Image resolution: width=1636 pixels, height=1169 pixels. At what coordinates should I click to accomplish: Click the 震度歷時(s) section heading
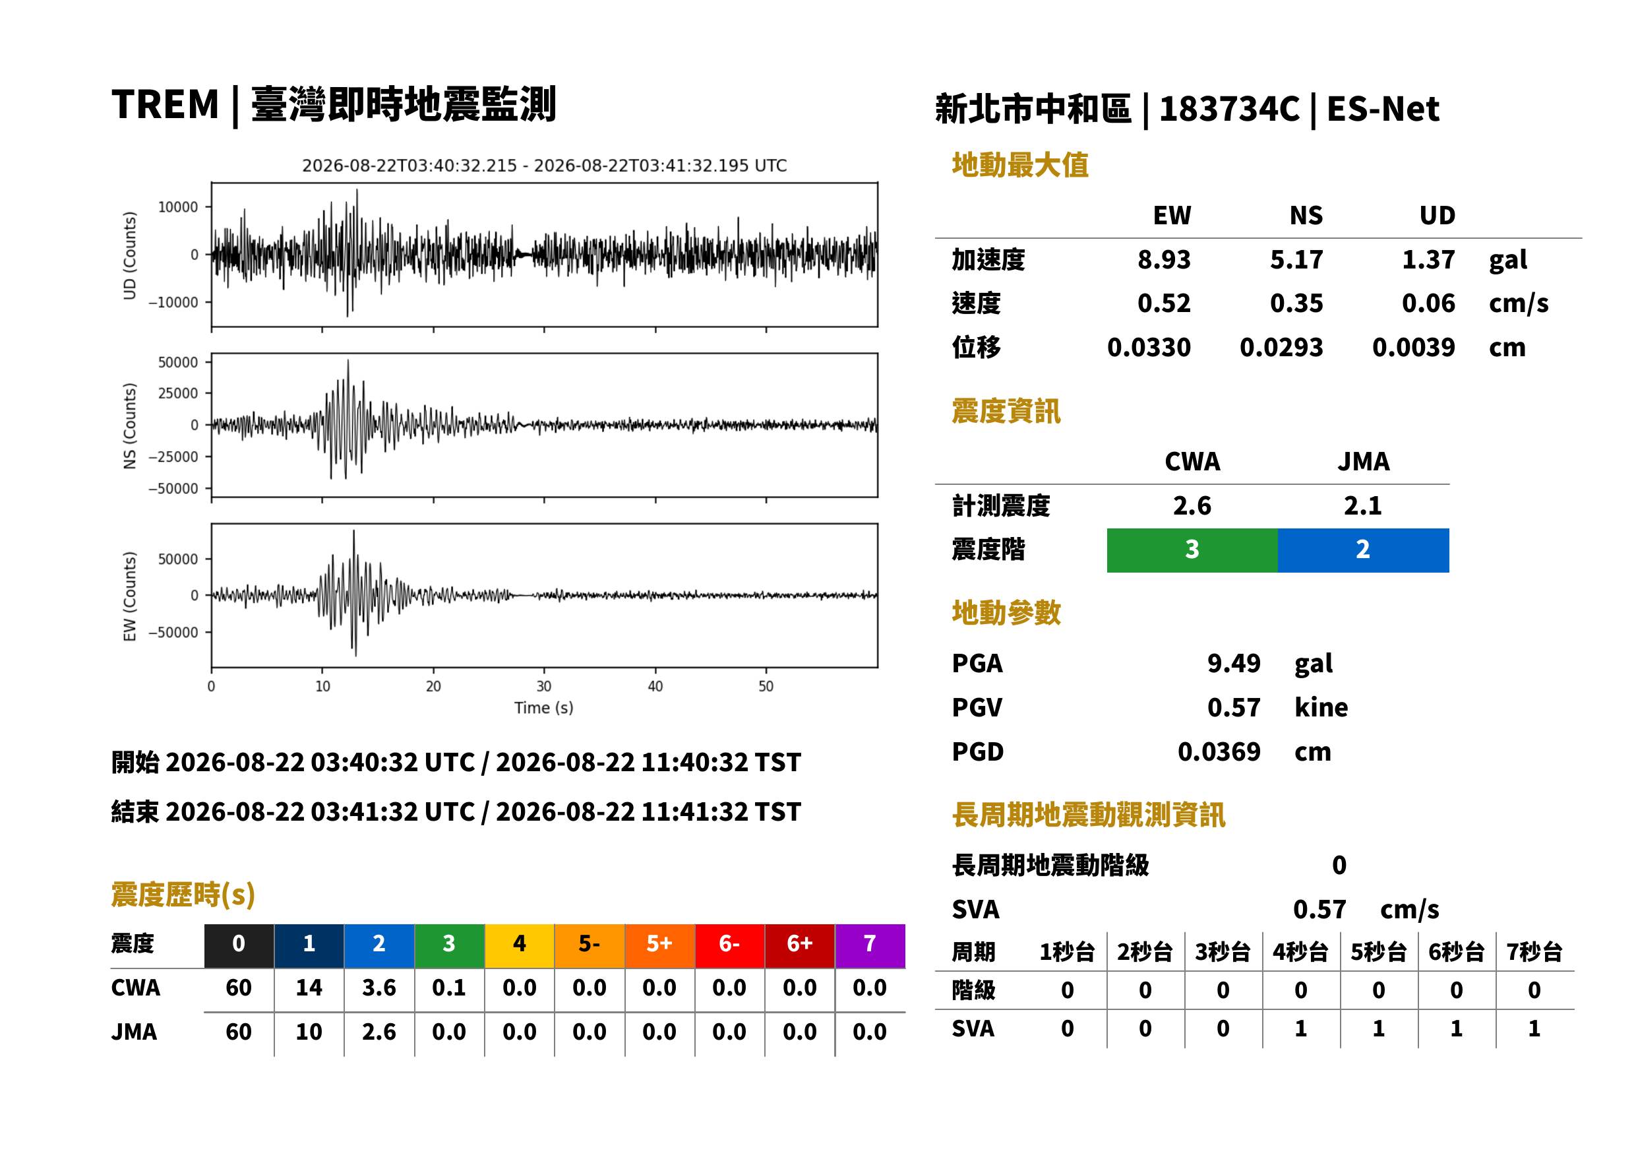coord(183,895)
